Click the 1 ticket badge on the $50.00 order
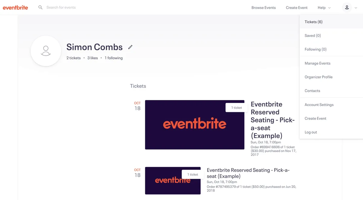This screenshot has height=200, width=363. 193,174
